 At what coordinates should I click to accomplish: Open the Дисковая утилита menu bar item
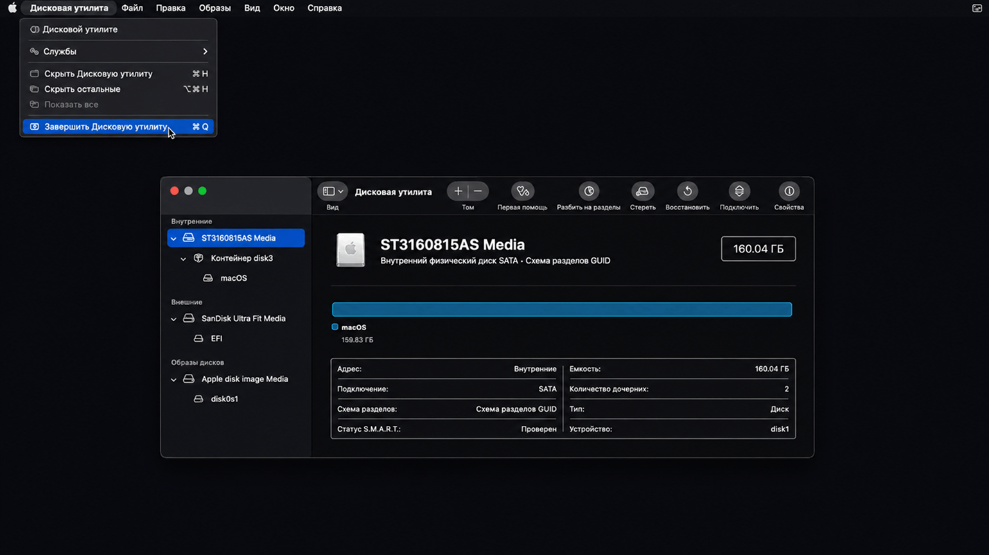69,8
